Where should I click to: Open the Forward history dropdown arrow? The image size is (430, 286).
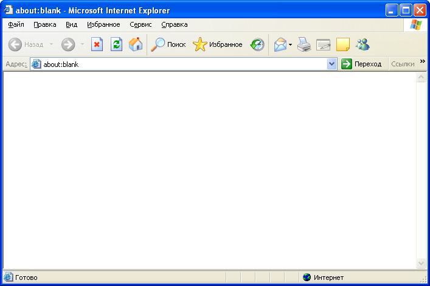tap(82, 44)
